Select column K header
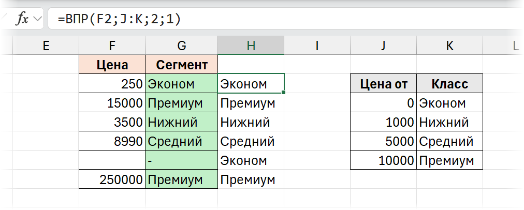Viewport: 524px width, 210px height. 449,46
